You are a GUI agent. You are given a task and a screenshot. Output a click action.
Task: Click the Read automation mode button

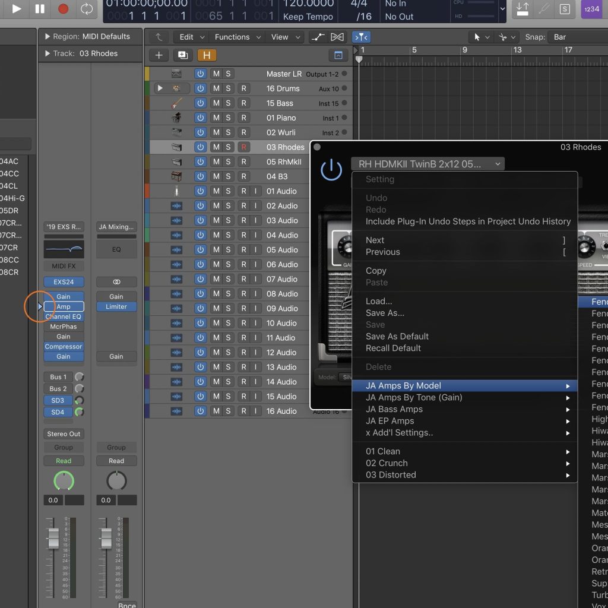pos(64,460)
